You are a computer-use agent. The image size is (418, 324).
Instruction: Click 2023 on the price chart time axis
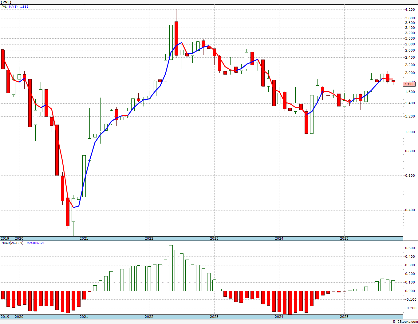point(214,238)
